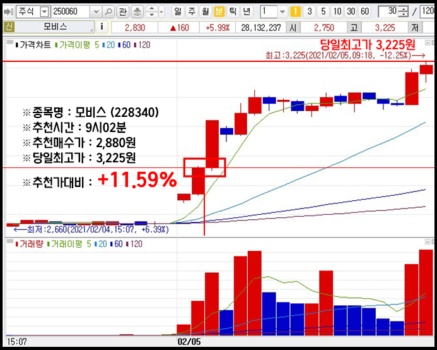The height and width of the screenshot is (350, 437).
Task: Select the 10-minute interval button
Action: click(x=337, y=12)
